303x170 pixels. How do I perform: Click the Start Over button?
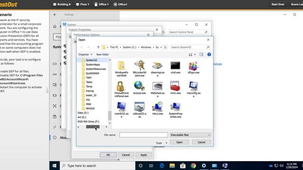278,4
